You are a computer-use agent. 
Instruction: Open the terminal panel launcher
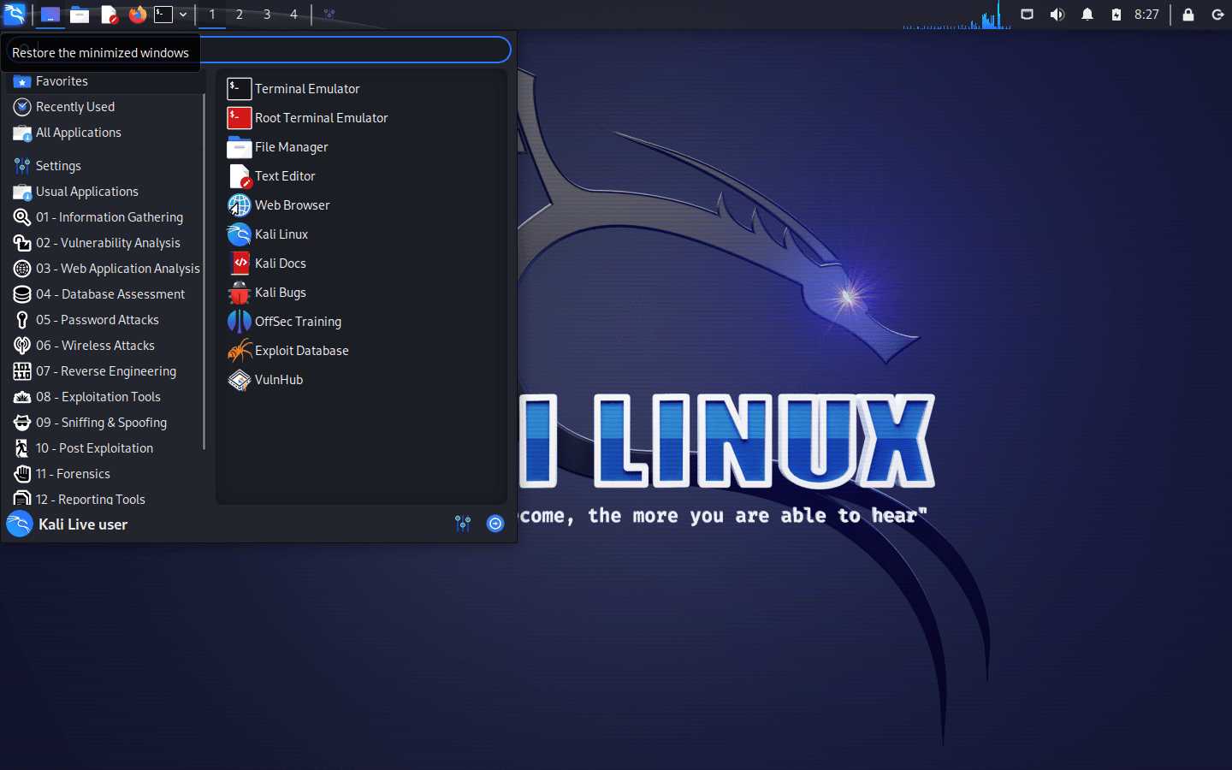click(163, 15)
